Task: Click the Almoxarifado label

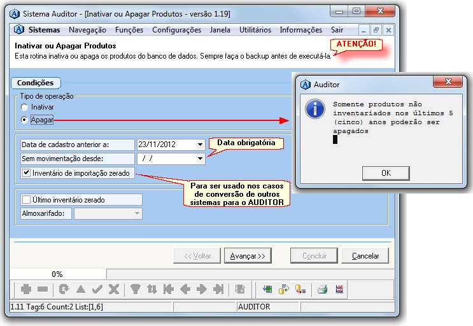Action: (x=46, y=213)
